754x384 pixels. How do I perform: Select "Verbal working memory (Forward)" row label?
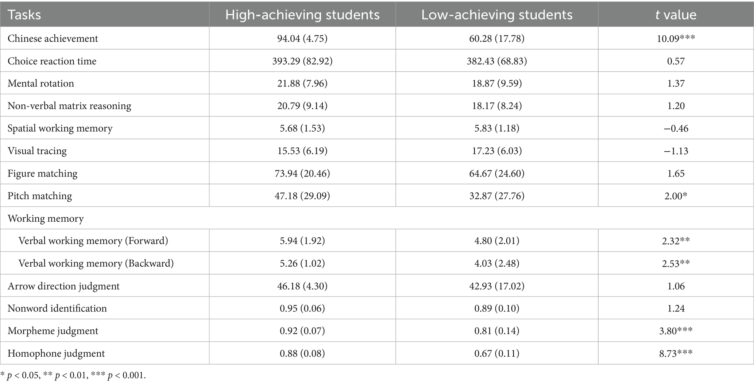click(93, 241)
